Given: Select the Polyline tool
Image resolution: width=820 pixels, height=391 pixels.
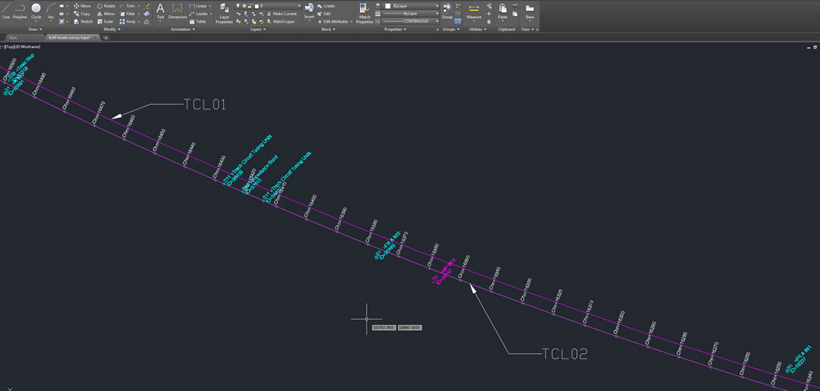Looking at the screenshot, I should (20, 11).
